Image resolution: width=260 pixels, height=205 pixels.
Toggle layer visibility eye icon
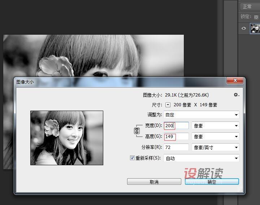pyautogui.click(x=244, y=28)
